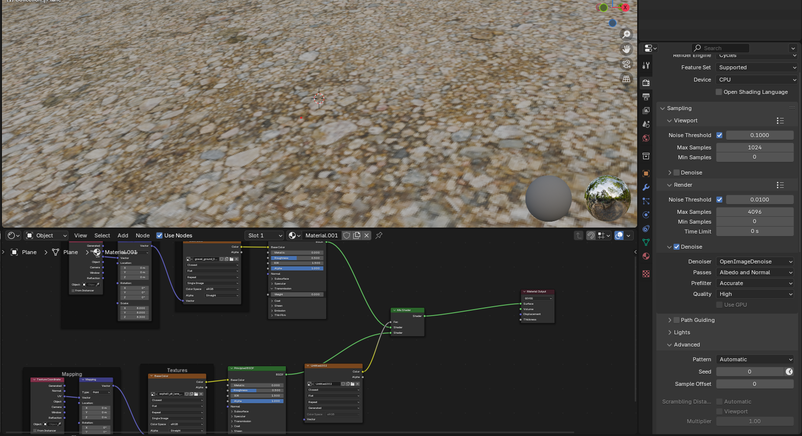Image resolution: width=802 pixels, height=436 pixels.
Task: Open the Object Constraints properties tab
Action: [646, 229]
